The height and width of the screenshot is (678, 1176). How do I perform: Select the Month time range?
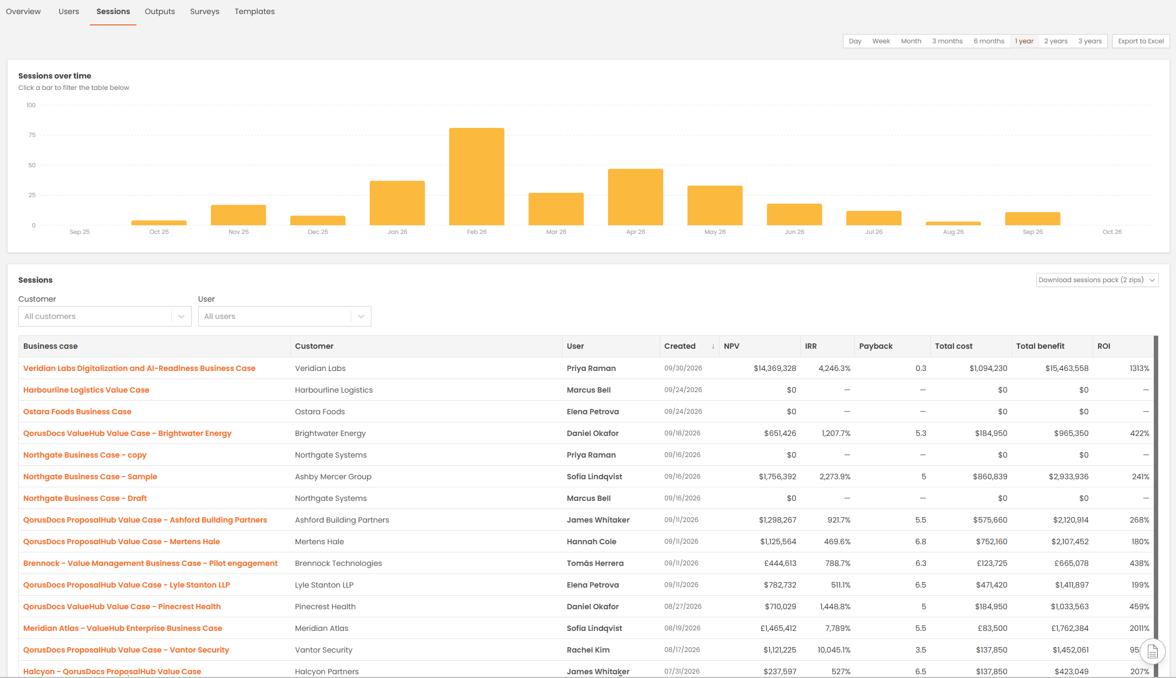click(x=911, y=41)
